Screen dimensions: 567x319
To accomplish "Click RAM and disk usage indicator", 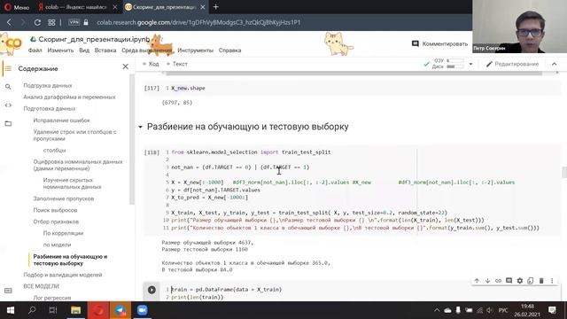I will coord(448,64).
